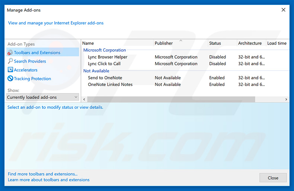Click the Architecture column header
The image size is (294, 191).
pyautogui.click(x=250, y=43)
